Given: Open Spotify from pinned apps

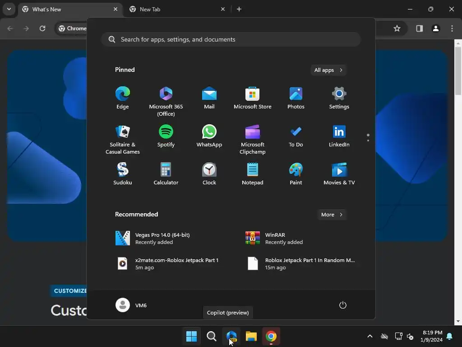Looking at the screenshot, I should click(x=166, y=136).
